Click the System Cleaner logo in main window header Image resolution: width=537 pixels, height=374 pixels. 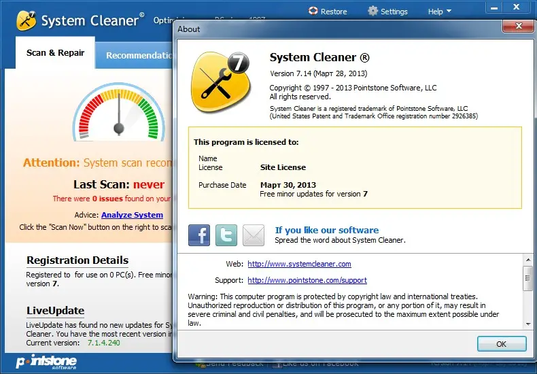tap(26, 20)
